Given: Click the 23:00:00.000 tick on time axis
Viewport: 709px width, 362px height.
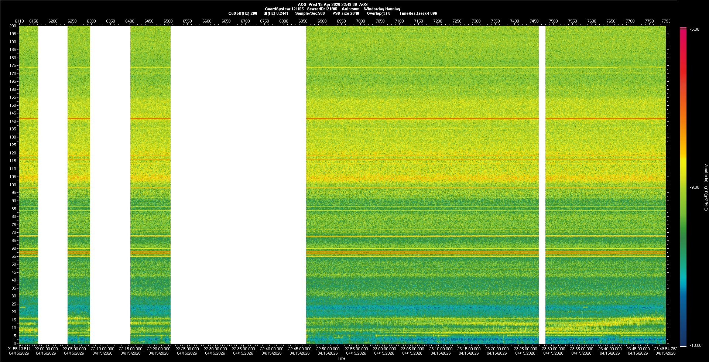Looking at the screenshot, I should [384, 349].
